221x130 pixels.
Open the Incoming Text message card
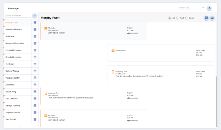(x=94, y=96)
